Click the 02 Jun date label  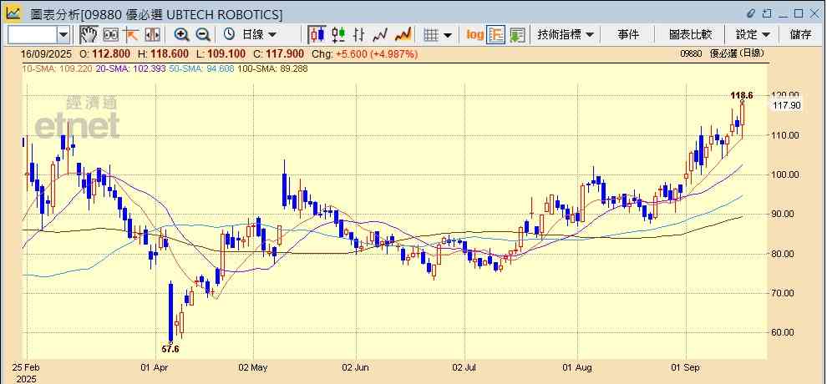tap(356, 367)
